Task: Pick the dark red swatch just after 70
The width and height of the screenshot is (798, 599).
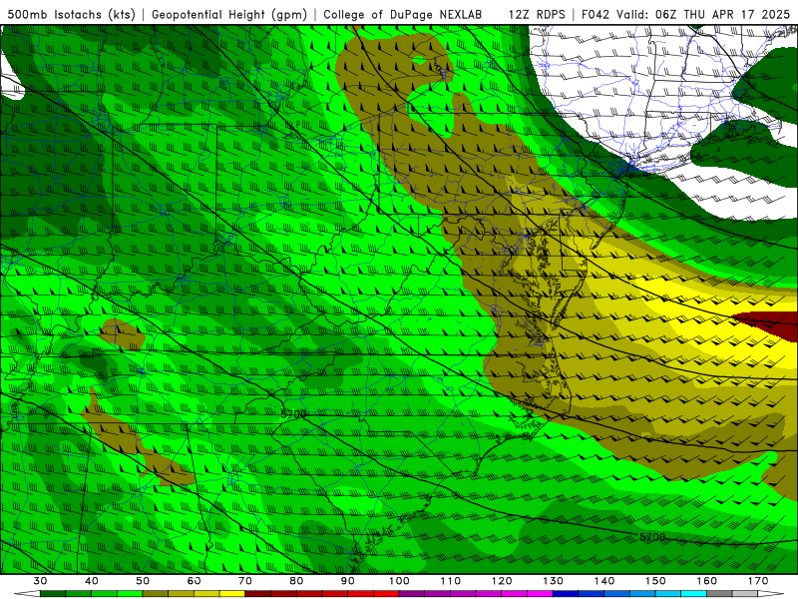Action: [x=258, y=594]
